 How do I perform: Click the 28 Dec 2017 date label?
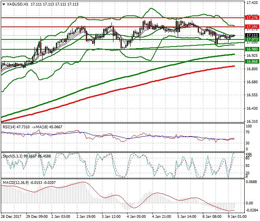(11, 217)
